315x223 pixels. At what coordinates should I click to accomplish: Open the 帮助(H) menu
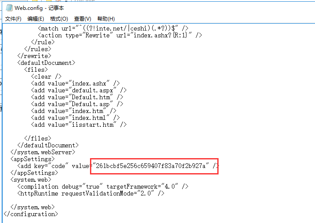click(106, 19)
